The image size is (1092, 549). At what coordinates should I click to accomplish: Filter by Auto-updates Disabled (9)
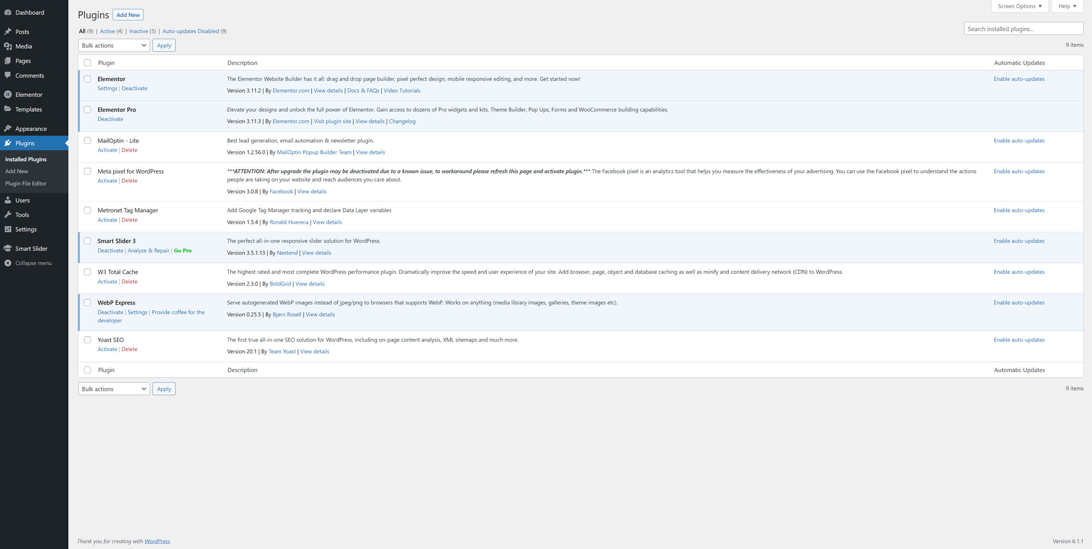pos(194,31)
